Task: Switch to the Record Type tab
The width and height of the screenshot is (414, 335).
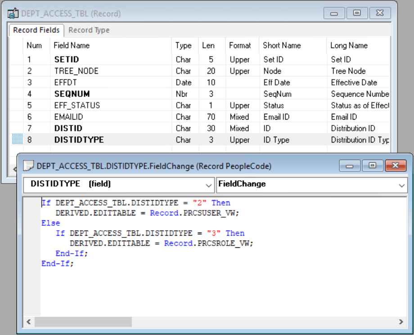Action: tap(89, 30)
